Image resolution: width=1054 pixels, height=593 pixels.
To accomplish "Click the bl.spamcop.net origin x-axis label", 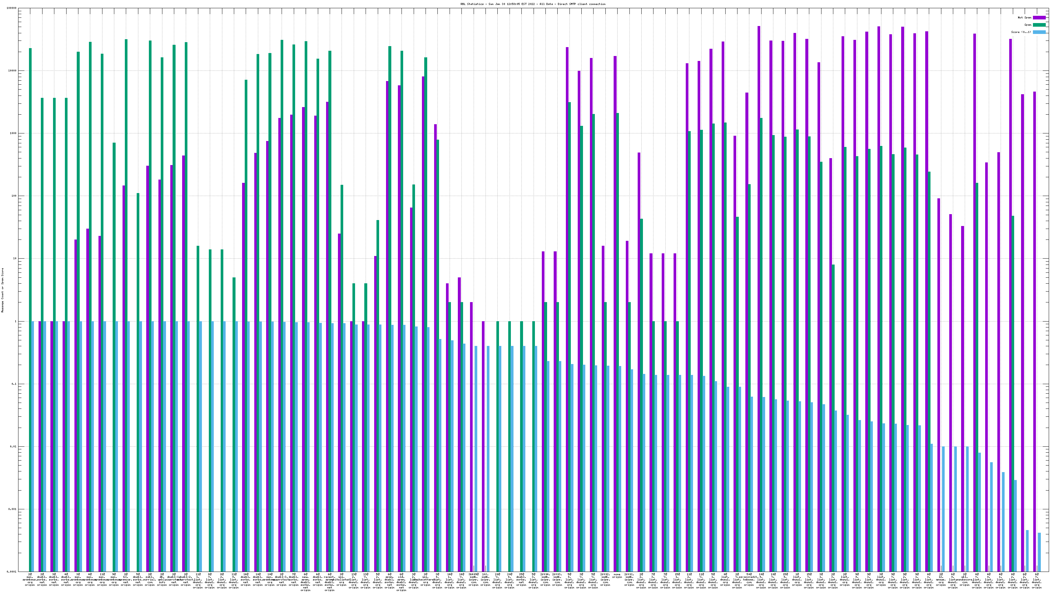I will click(125, 579).
